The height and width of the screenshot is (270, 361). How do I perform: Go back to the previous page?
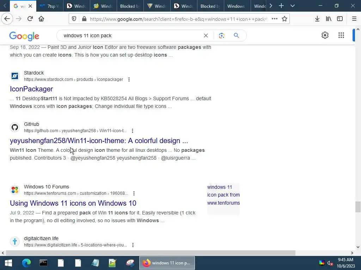coord(7,19)
